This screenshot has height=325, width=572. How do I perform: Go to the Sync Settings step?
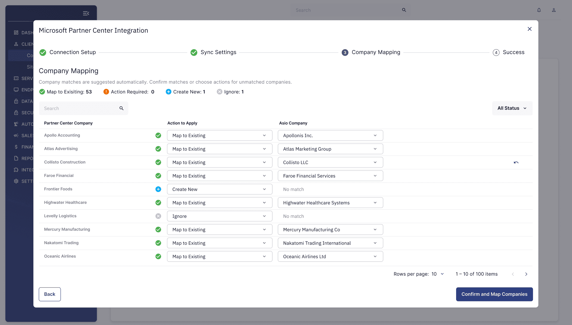point(213,52)
